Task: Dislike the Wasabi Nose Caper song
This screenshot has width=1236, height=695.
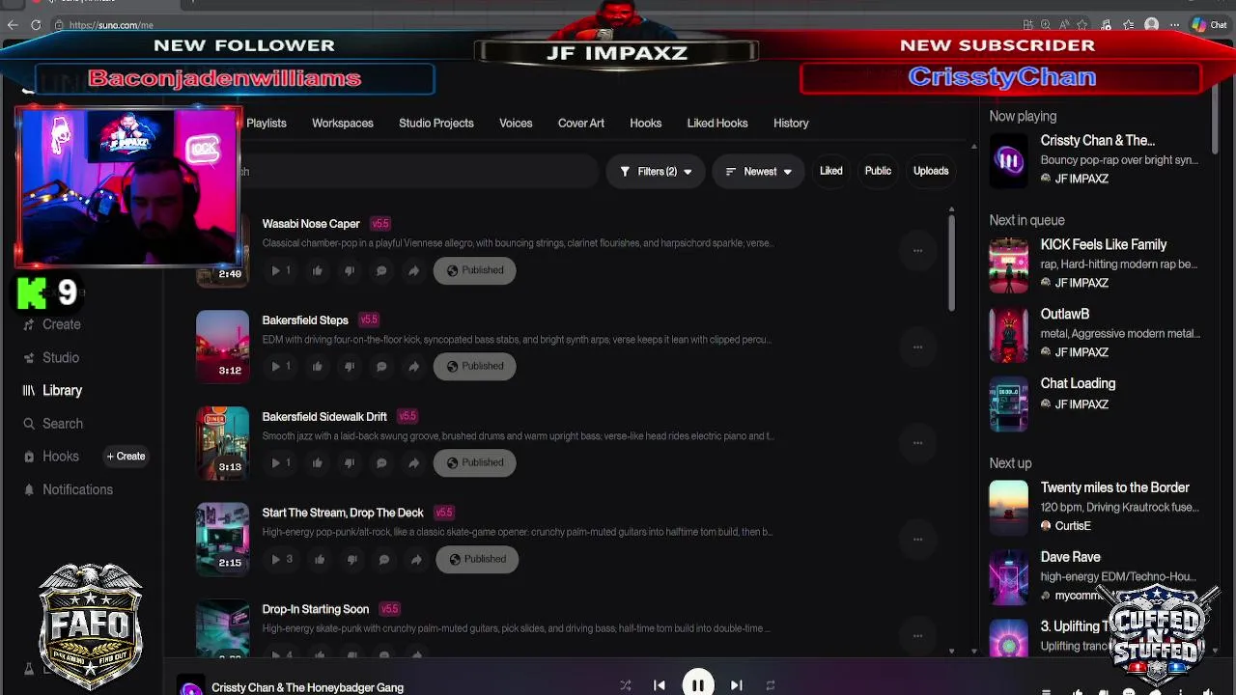Action: coord(350,270)
